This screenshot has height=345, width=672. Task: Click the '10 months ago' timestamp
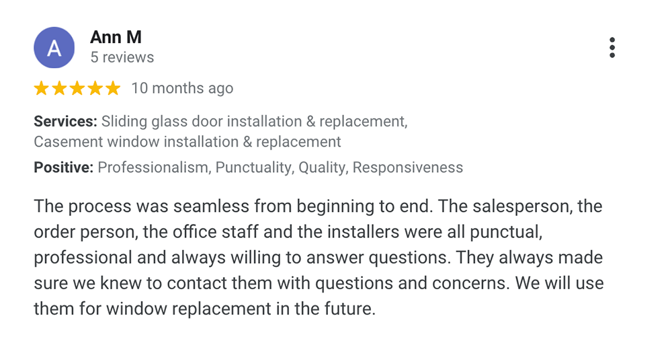point(182,88)
